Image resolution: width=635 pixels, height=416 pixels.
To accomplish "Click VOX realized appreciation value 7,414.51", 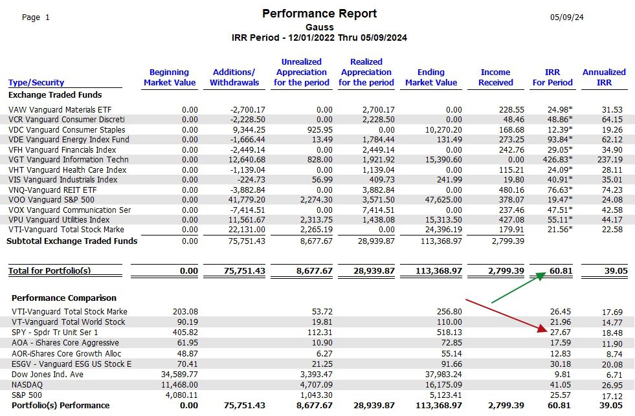I will pos(378,210).
